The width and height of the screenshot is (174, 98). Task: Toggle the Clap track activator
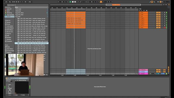tap(158, 14)
